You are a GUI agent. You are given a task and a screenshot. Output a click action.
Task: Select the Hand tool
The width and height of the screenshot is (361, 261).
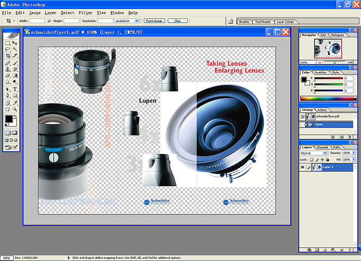coord(8,109)
